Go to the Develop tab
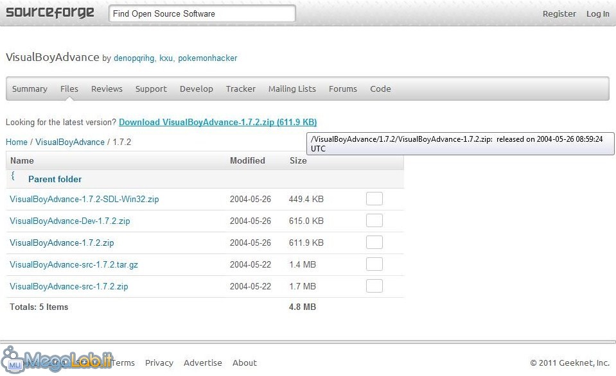 pyautogui.click(x=196, y=89)
